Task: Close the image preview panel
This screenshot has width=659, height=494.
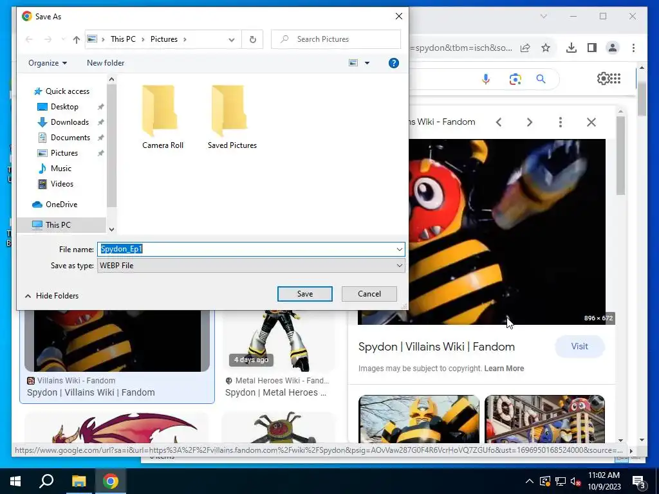Action: tap(591, 122)
